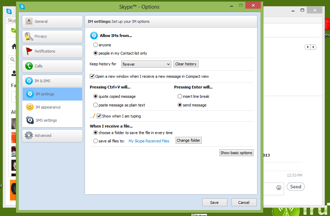
Task: Allow IMs from anyone
Action: coord(102,45)
